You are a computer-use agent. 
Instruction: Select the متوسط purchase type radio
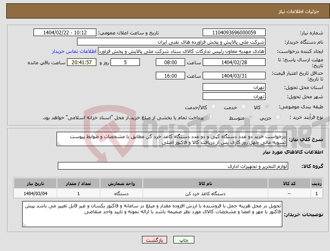click(x=251, y=117)
